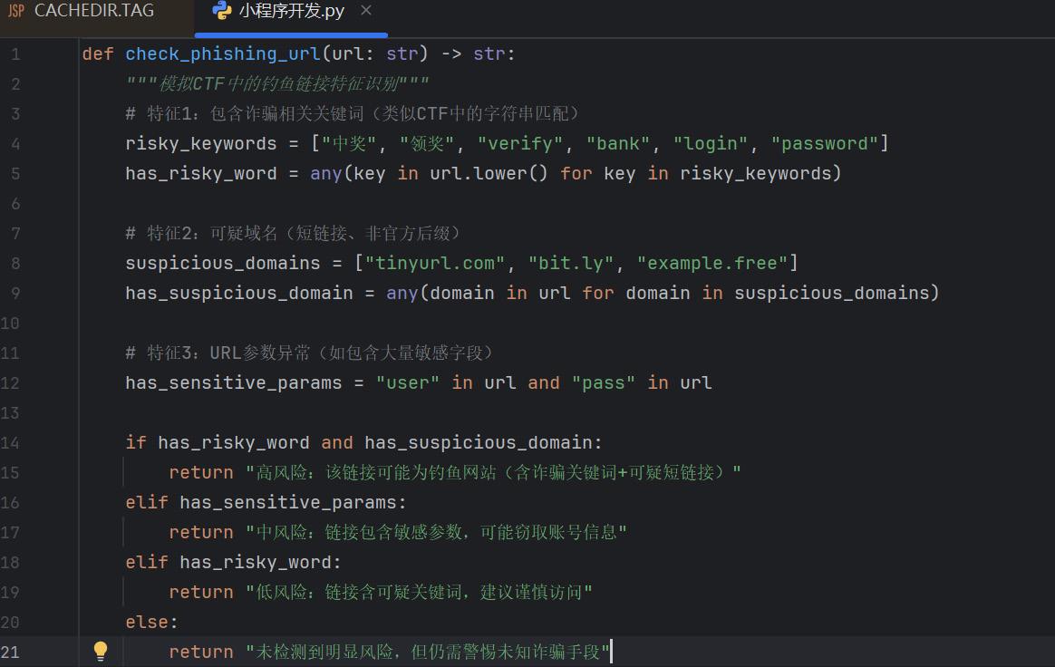The image size is (1055, 667).
Task: Click the check_phishing_url function name
Action: tap(222, 54)
